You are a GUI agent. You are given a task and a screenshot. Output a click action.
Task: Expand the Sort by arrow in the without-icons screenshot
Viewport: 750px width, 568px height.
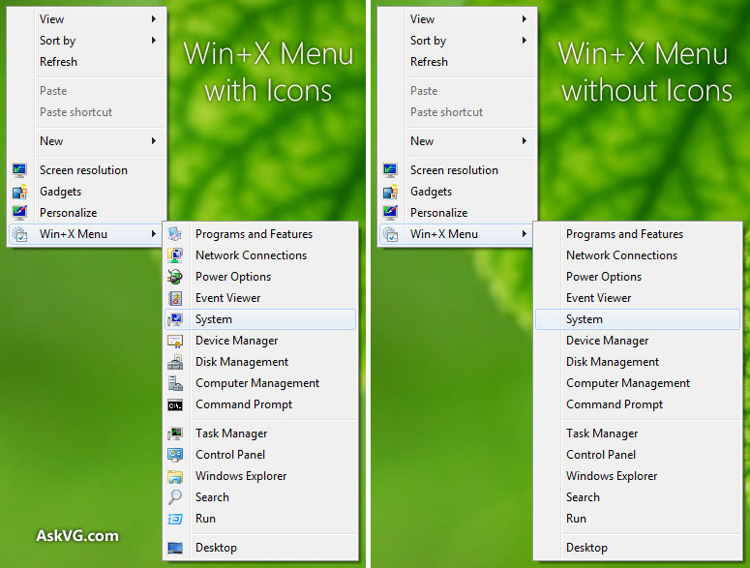525,41
